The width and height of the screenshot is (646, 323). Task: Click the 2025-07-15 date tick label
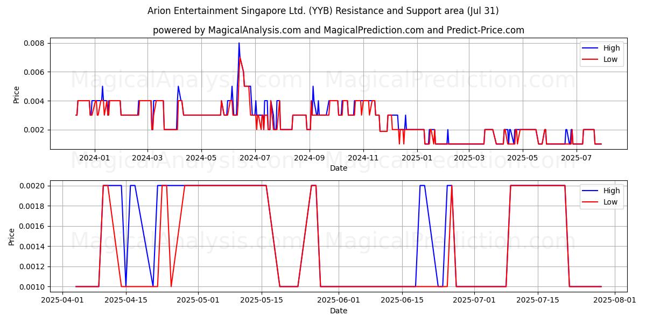point(538,300)
